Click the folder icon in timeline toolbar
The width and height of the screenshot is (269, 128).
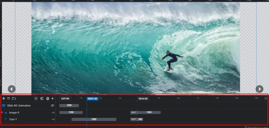point(14,98)
